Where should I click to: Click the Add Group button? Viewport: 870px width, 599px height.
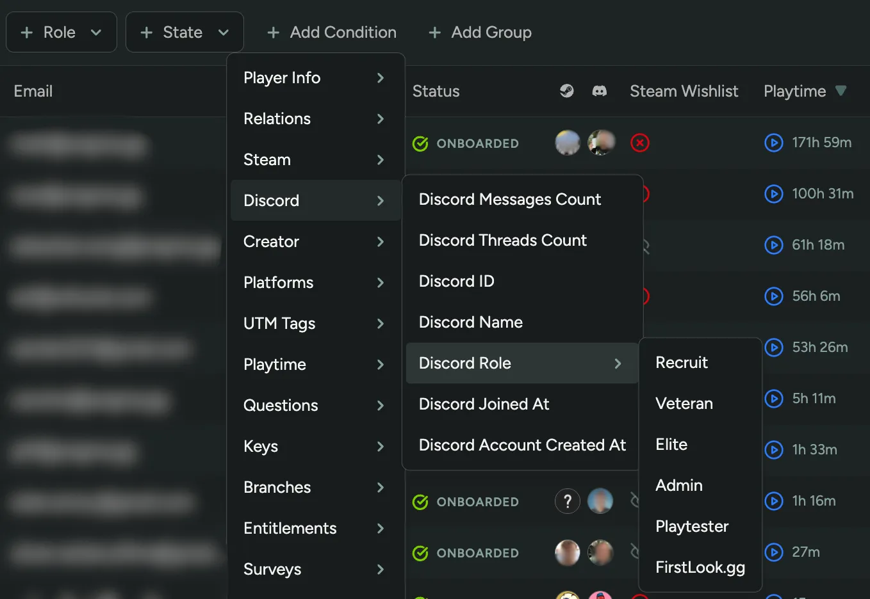point(480,32)
